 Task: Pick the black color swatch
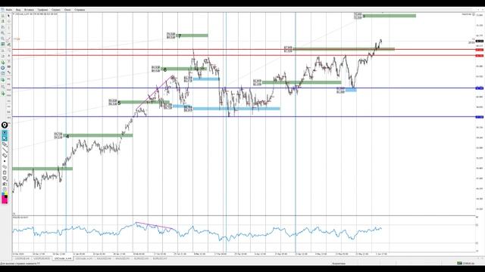pyautogui.click(x=6, y=196)
